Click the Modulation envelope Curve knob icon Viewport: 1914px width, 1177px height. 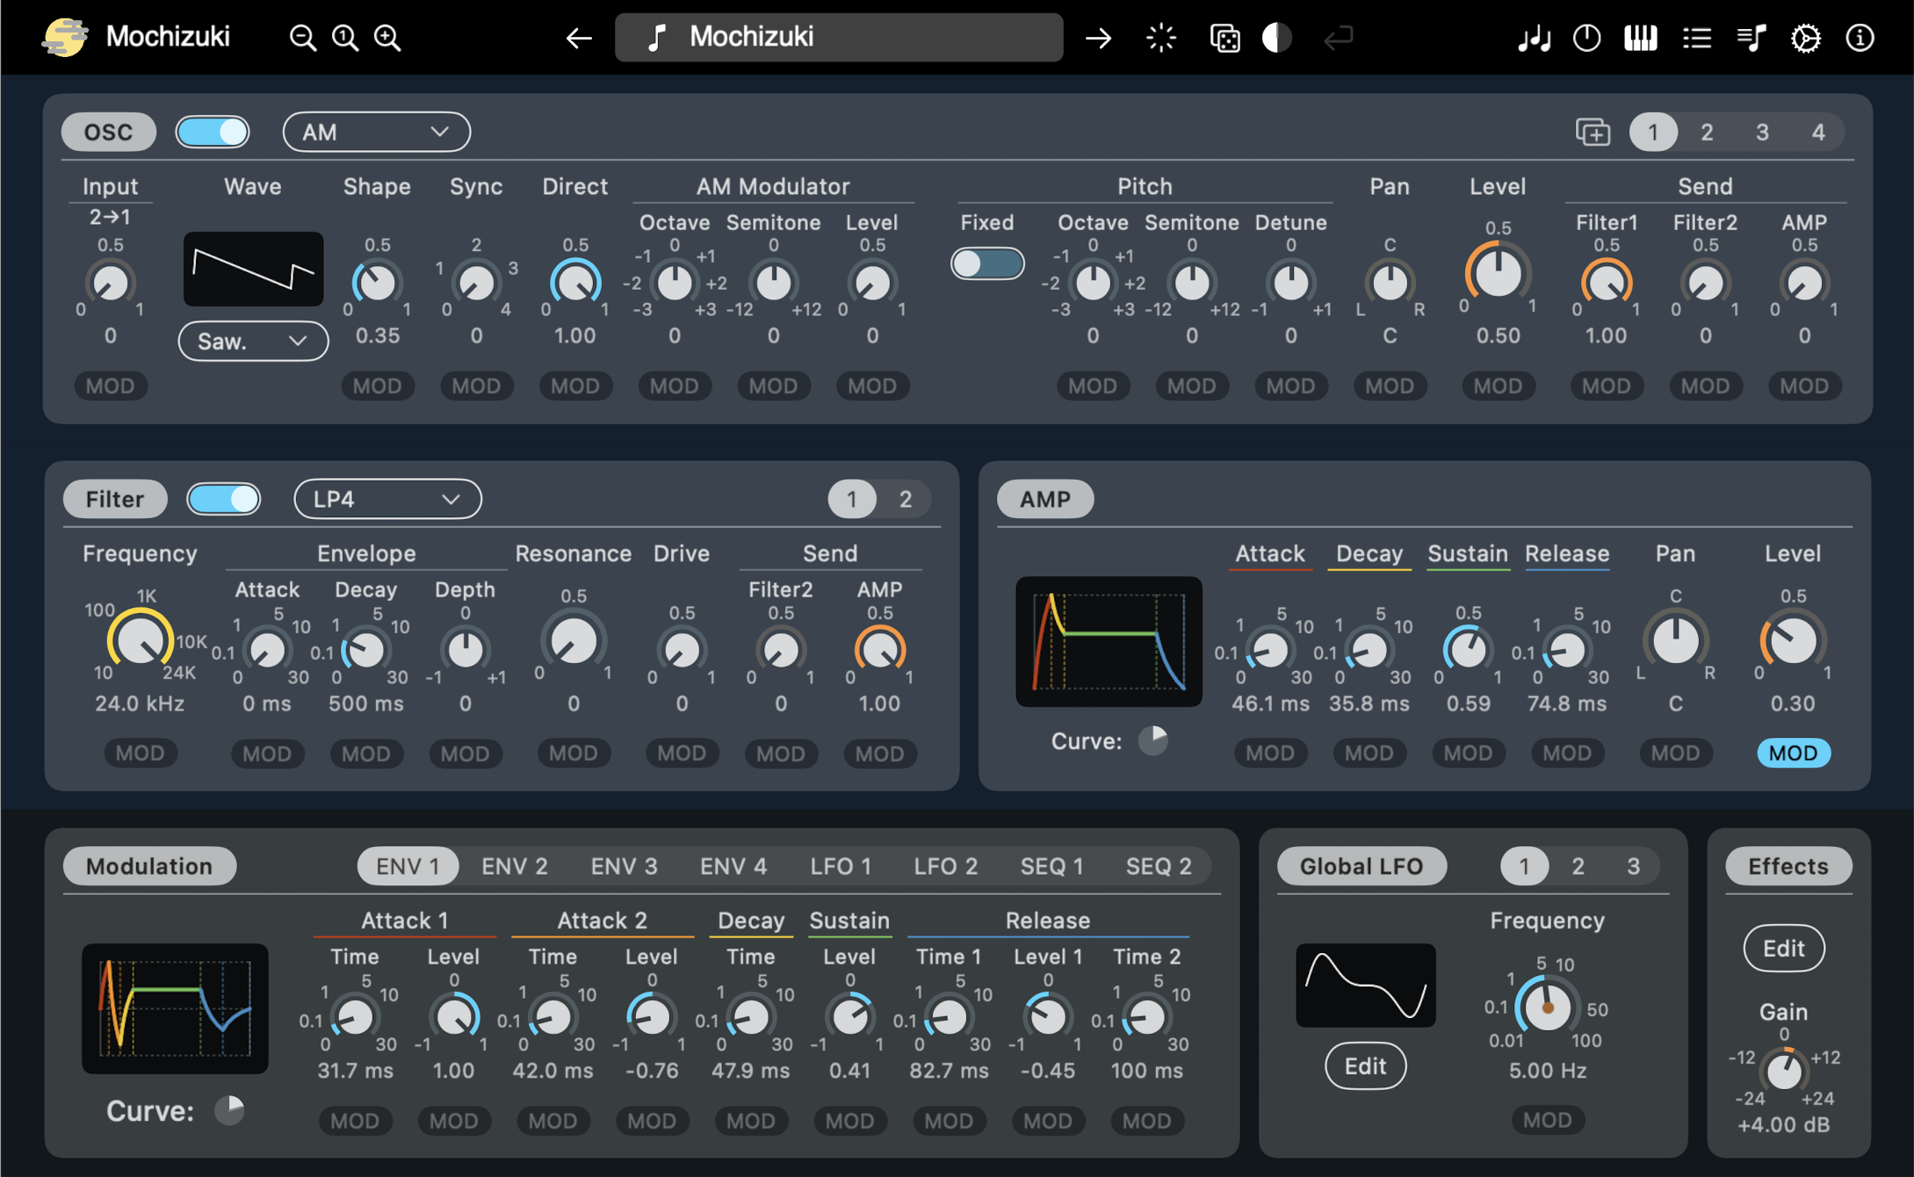point(229,1110)
